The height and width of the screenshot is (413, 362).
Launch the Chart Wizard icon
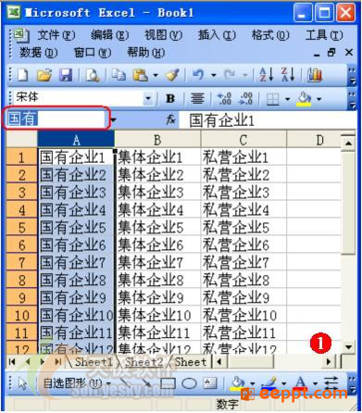click(314, 75)
